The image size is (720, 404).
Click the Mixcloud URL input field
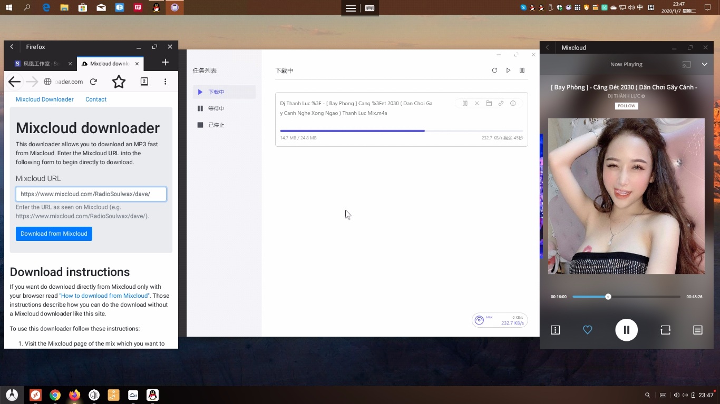pos(91,194)
